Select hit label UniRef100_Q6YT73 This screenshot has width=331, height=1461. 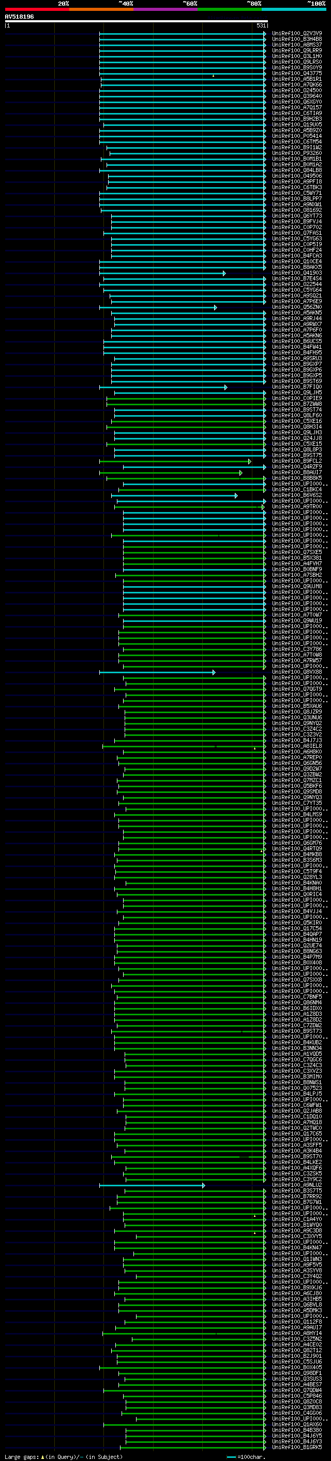click(x=297, y=216)
